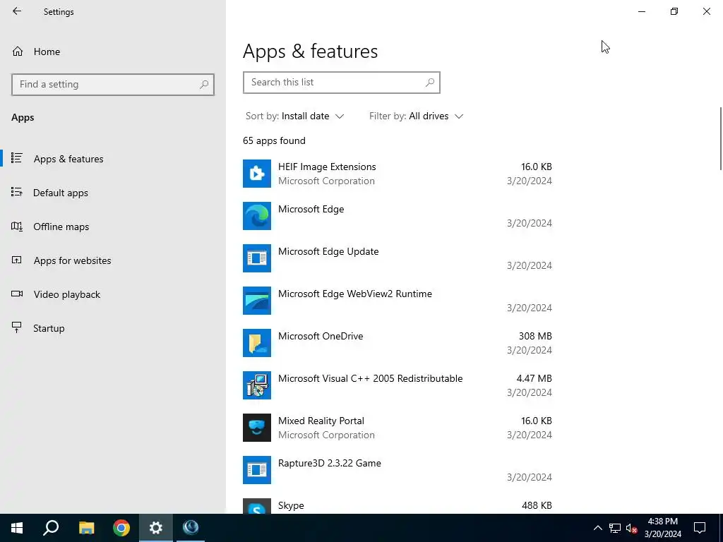Select Microsoft Edge Update entry text
The height and width of the screenshot is (542, 723).
328,252
